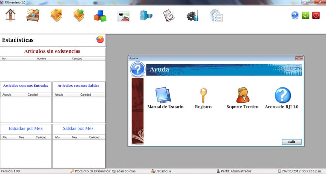The image size is (326, 174).
Task: Click Mes header under Salidas por Mes
Action: tap(75, 137)
